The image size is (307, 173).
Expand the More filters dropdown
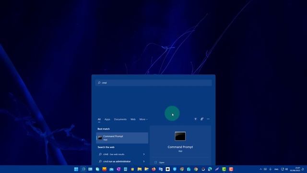point(143,119)
